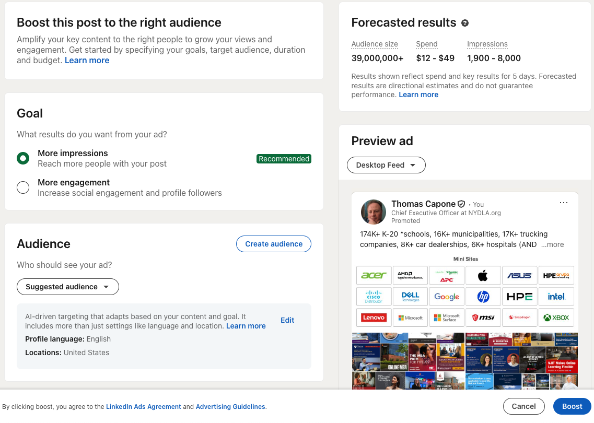This screenshot has height=423, width=594.
Task: Click the Acer logo tile
Action: tap(374, 275)
